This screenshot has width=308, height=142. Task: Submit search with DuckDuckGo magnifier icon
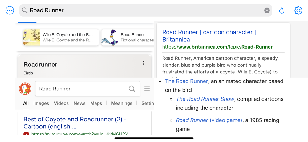pyautogui.click(x=132, y=89)
